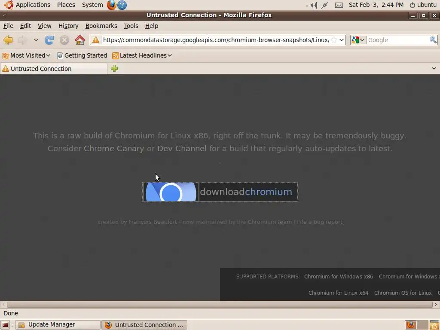The height and width of the screenshot is (330, 440).
Task: Click the Google search box
Action: pos(397,40)
